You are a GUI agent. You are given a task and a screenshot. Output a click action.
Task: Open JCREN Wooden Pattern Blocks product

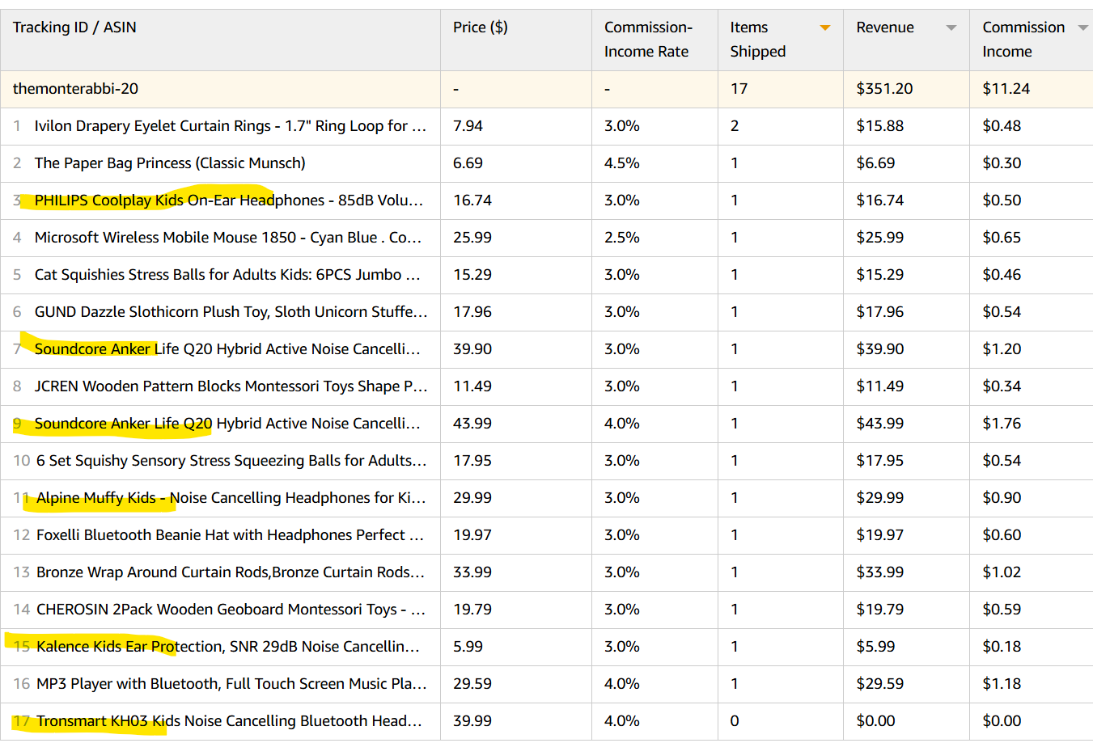231,386
